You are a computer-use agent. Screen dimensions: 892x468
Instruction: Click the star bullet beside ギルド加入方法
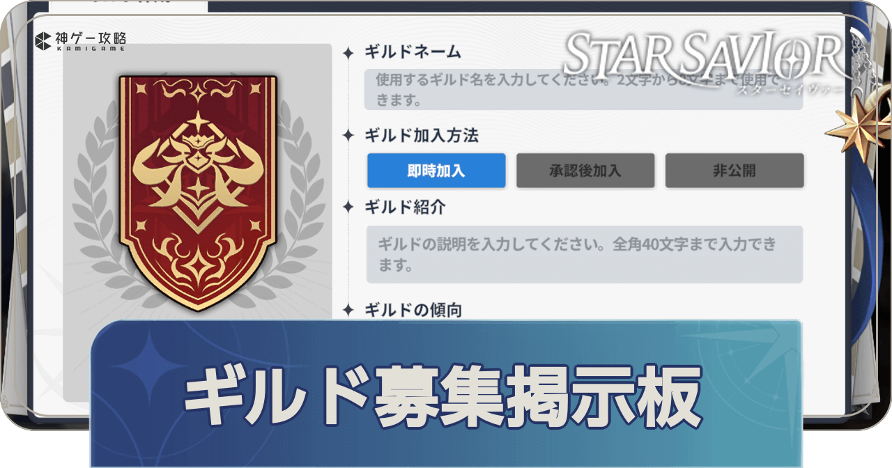349,135
